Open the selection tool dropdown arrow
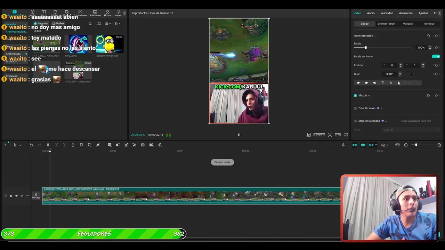Screen dimensions: 445x250 click(x=21, y=145)
